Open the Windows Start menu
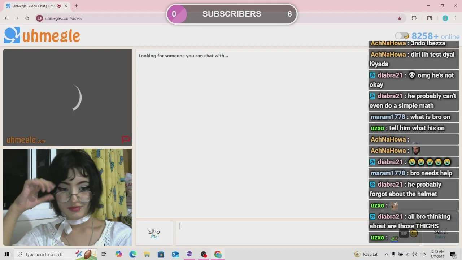The height and width of the screenshot is (260, 462). [6, 254]
